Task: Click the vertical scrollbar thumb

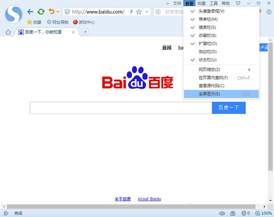Action: tap(271, 107)
